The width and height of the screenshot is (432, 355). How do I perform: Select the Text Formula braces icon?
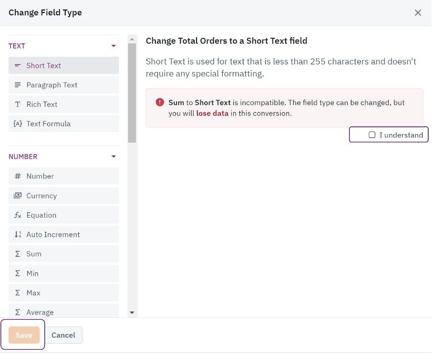[x=17, y=124]
